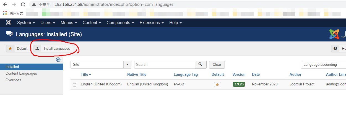346x131 pixels.
Task: Click the Help question mark icon
Action: click(335, 49)
